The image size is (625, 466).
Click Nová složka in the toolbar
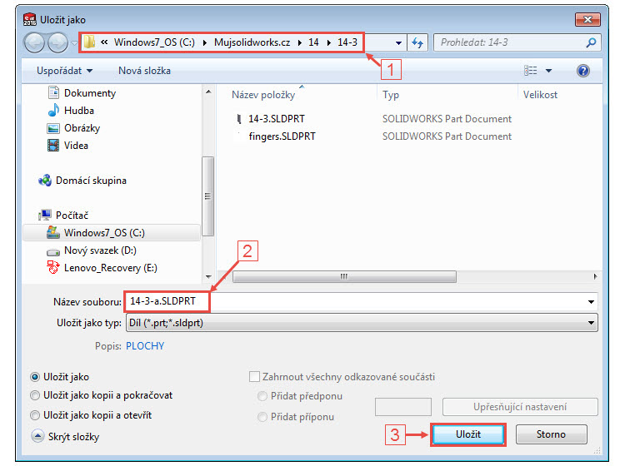[x=144, y=71]
